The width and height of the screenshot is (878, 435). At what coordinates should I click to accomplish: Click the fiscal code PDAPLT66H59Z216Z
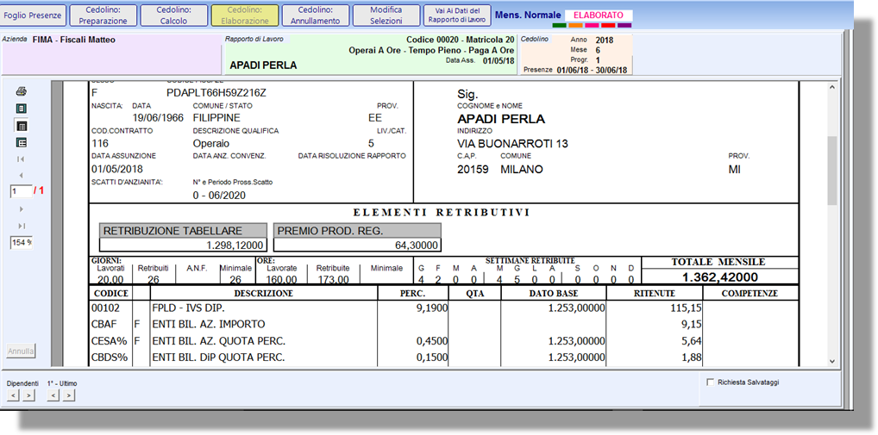[216, 93]
